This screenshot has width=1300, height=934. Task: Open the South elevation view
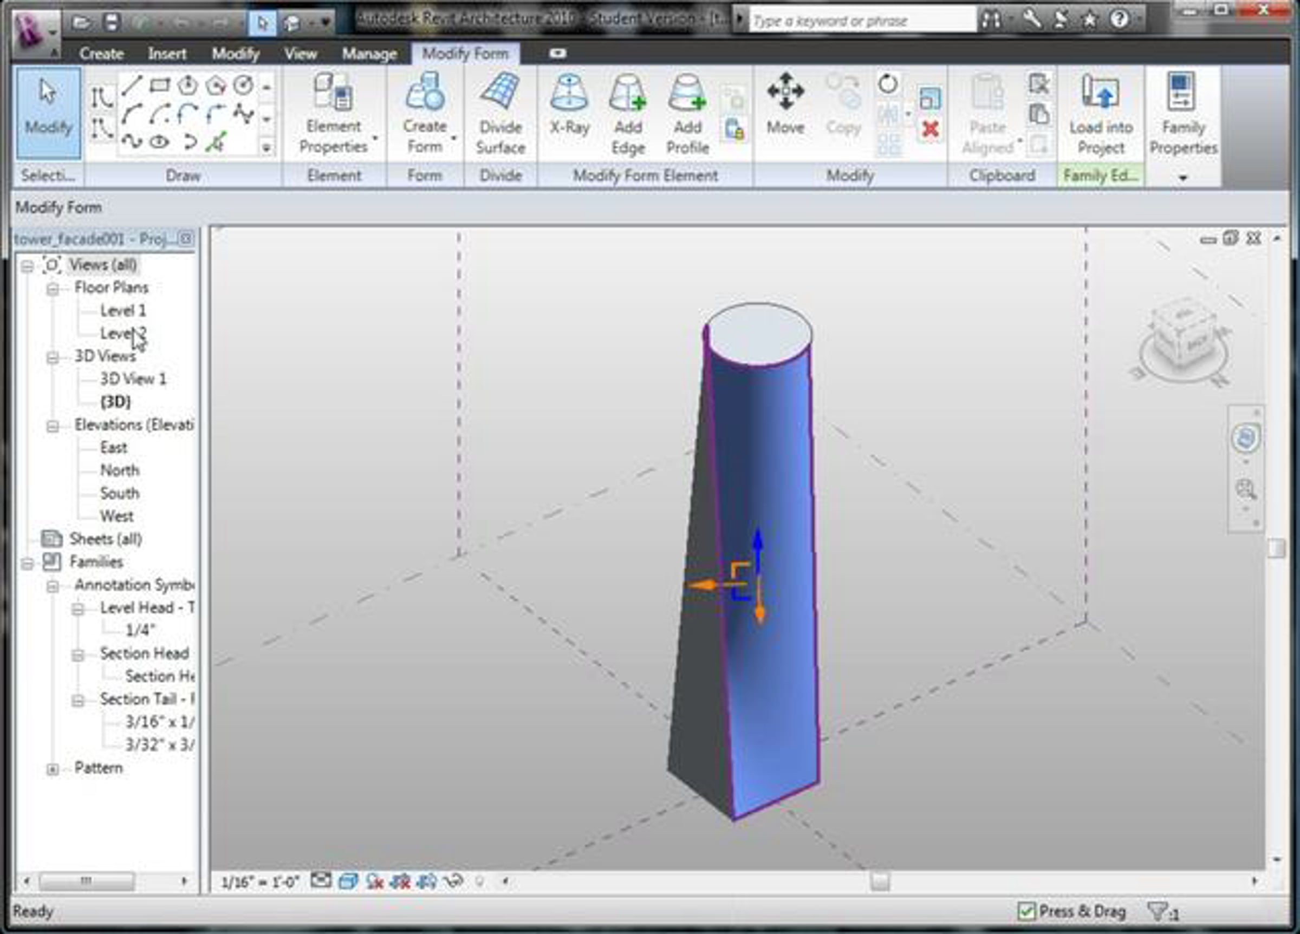coord(119,493)
